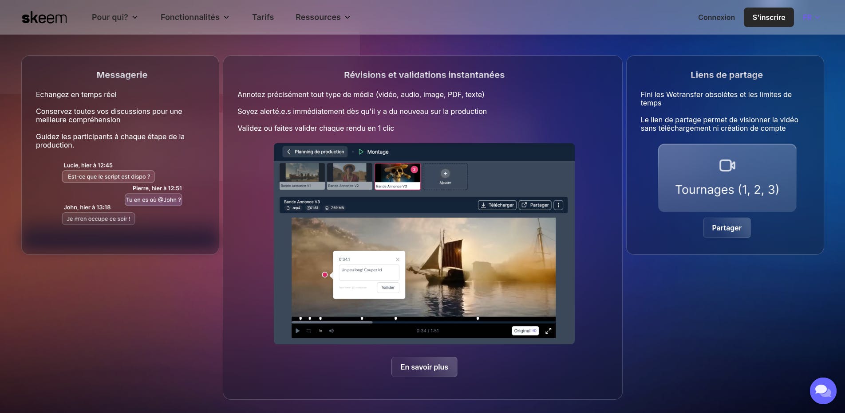Play the Bande Annonce V3 video
845x413 pixels.
(x=297, y=331)
